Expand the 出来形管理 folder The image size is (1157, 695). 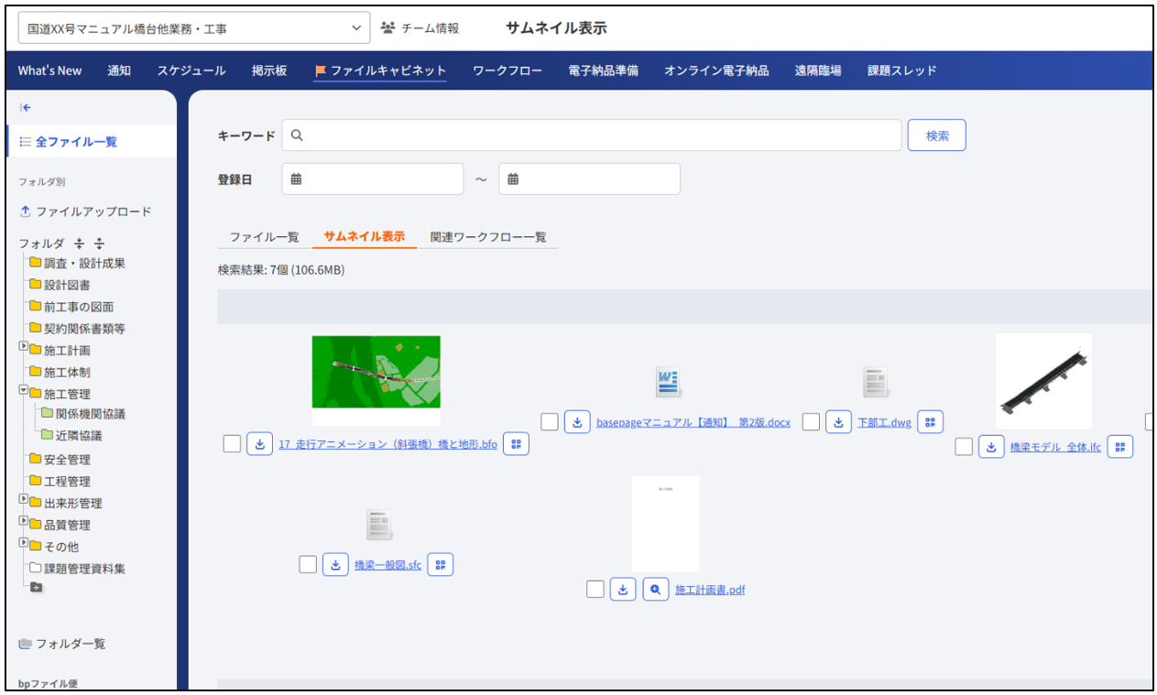pos(24,499)
